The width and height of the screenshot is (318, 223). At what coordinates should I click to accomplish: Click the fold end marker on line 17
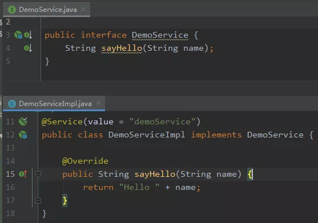[x=38, y=200]
